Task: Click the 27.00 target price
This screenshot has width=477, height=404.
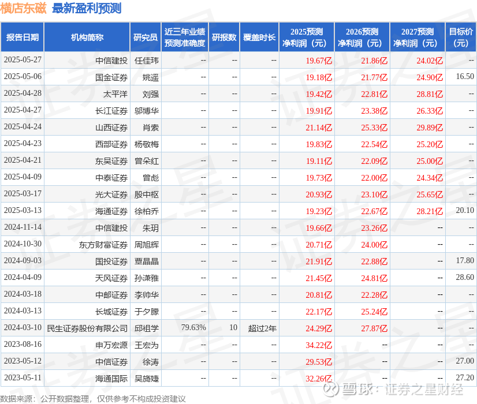Action: click(x=465, y=361)
